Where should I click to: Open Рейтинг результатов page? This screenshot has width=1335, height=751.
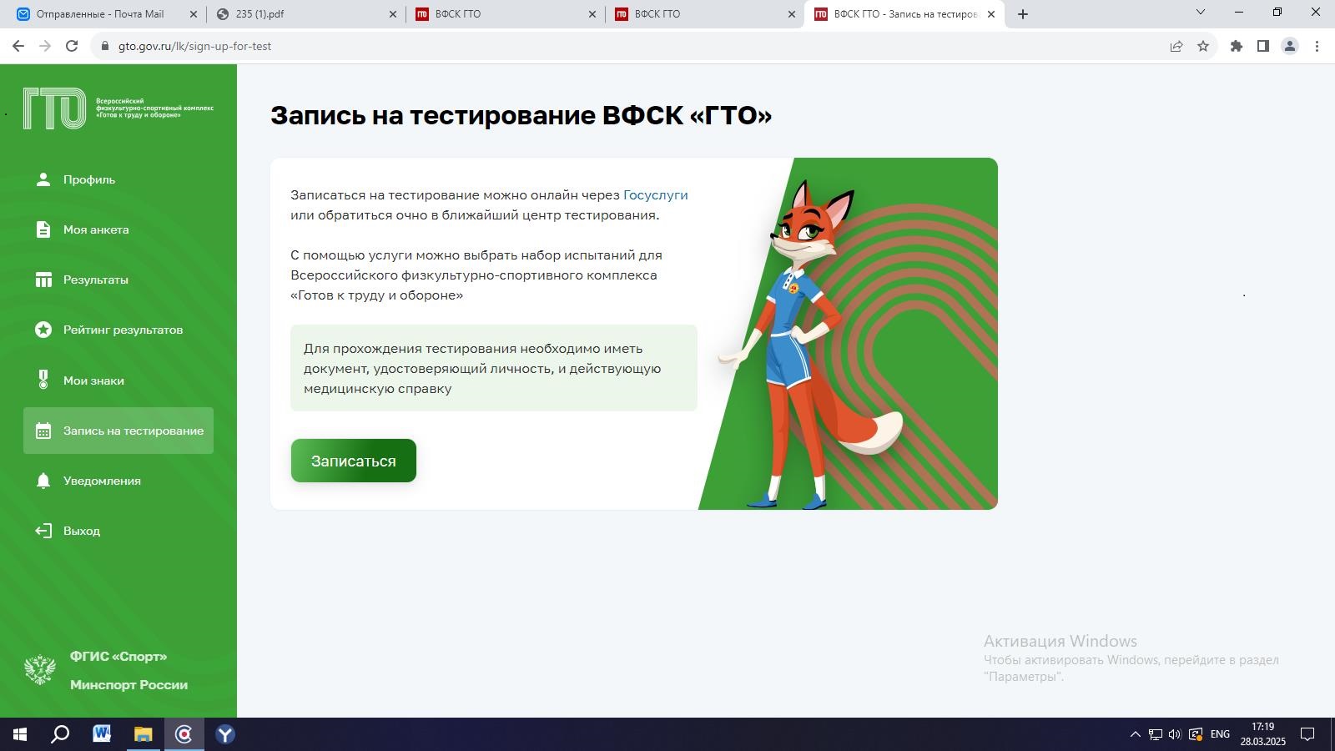point(118,330)
